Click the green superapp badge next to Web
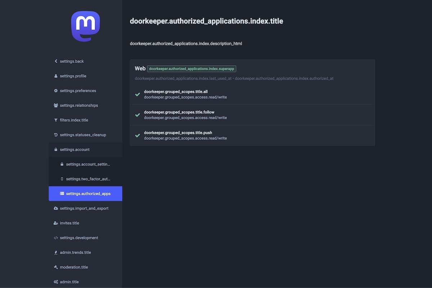The height and width of the screenshot is (288, 432). click(192, 69)
